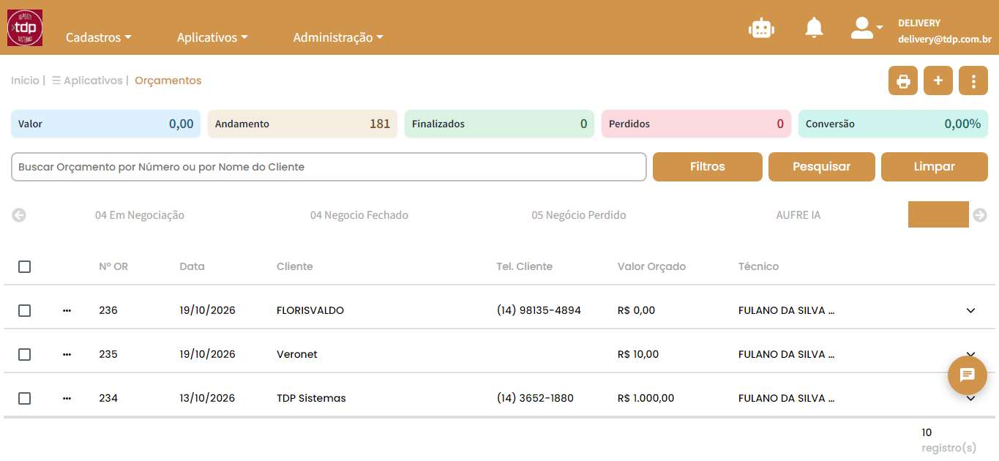The image size is (999, 461).
Task: Sort by the Técnico column header
Action: click(x=759, y=266)
